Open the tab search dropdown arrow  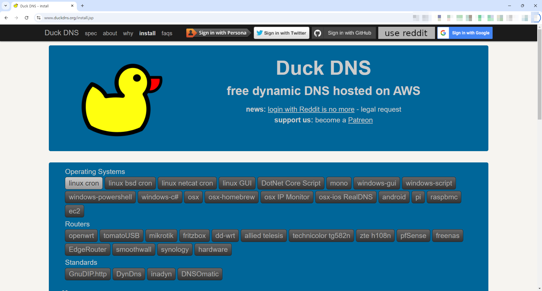[6, 6]
